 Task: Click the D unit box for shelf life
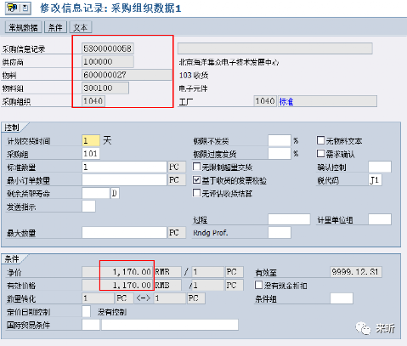coord(115,193)
